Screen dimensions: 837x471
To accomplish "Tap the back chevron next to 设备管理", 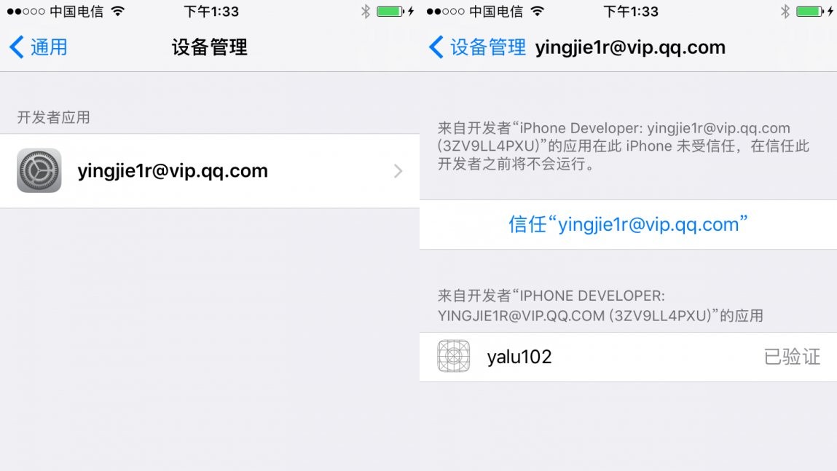I will 436,47.
